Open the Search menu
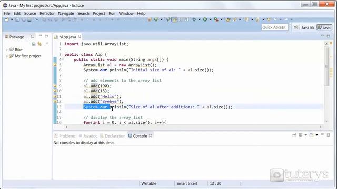337x189 pixels. pos(83,13)
